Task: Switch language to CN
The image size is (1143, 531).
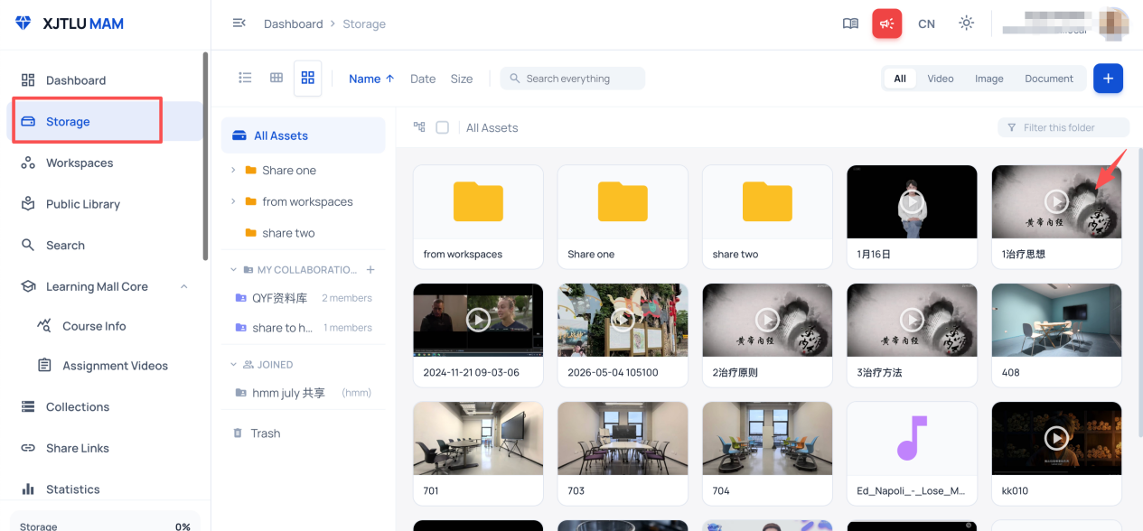Action: click(x=926, y=24)
